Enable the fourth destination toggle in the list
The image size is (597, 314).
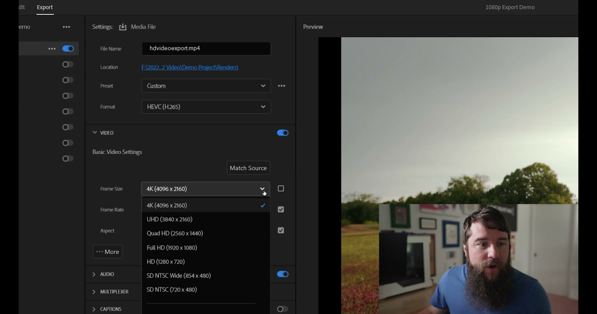[68, 96]
